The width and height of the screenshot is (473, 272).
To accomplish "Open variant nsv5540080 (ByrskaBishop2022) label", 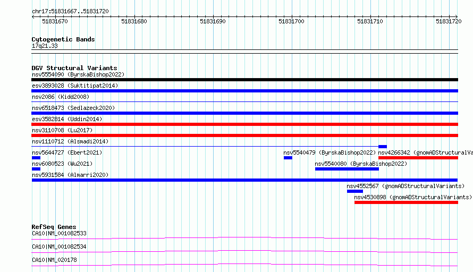I will coord(361,164).
